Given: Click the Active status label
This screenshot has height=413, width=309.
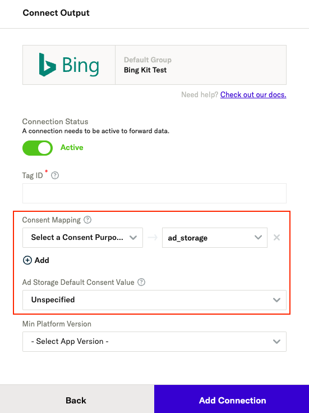Looking at the screenshot, I should 72,147.
